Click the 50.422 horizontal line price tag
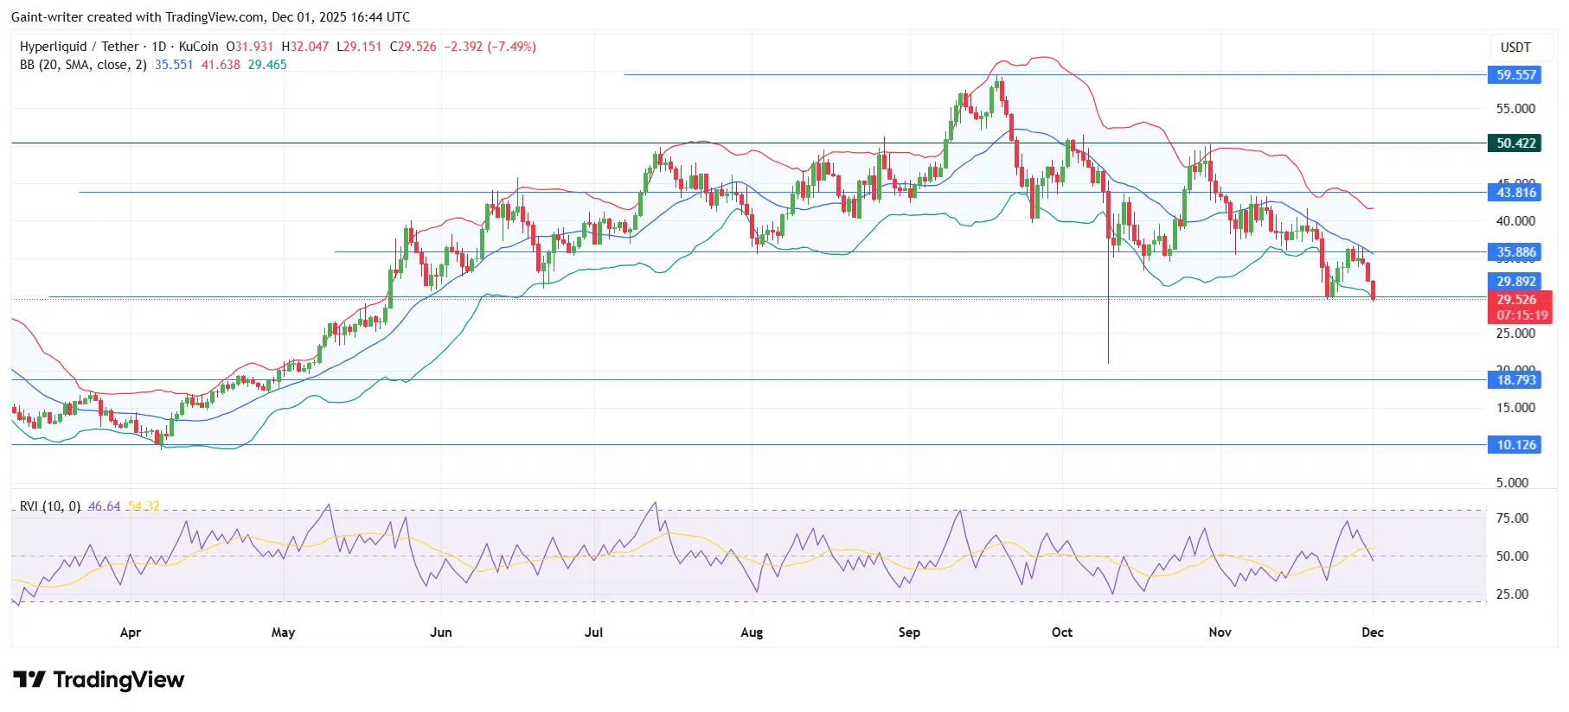This screenshot has height=712, width=1569. [1515, 143]
